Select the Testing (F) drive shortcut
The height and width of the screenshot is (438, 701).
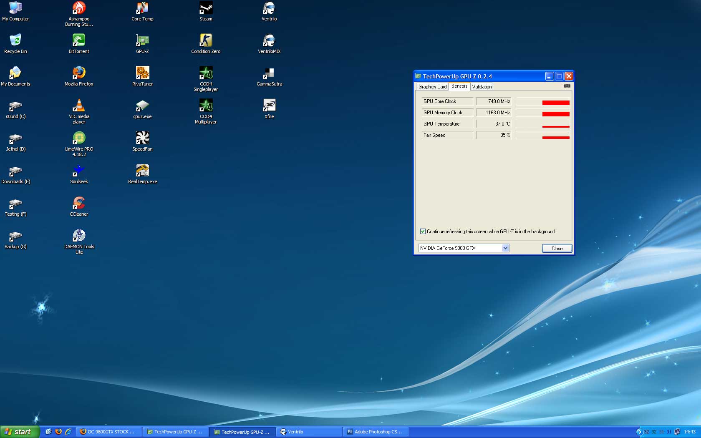point(15,206)
